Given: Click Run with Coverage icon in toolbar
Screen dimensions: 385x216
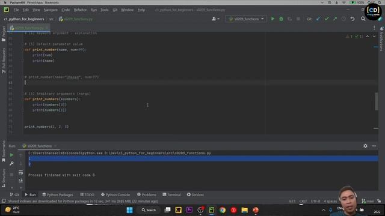Looking at the screenshot, I should pos(290,19).
